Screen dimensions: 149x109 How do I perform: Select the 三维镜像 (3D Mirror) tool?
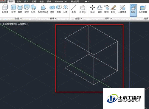point(122,9)
